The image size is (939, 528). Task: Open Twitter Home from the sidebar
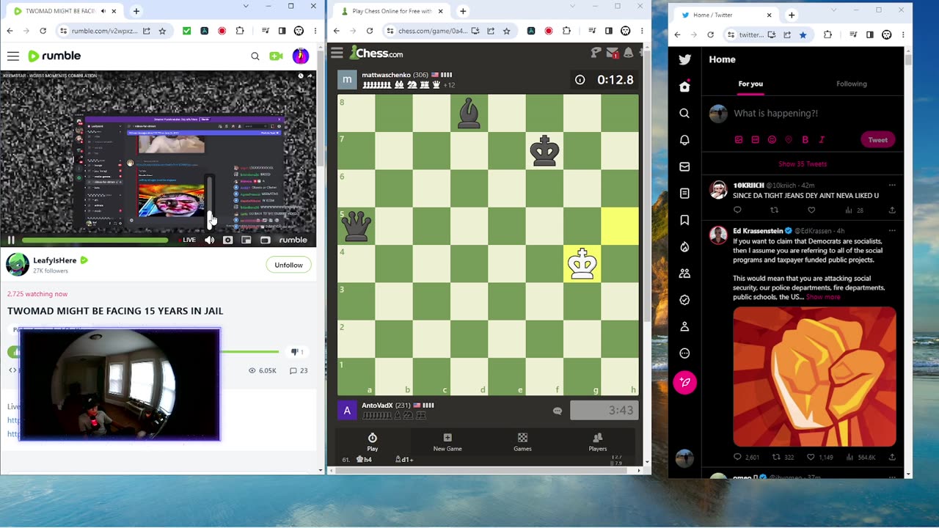point(684,87)
